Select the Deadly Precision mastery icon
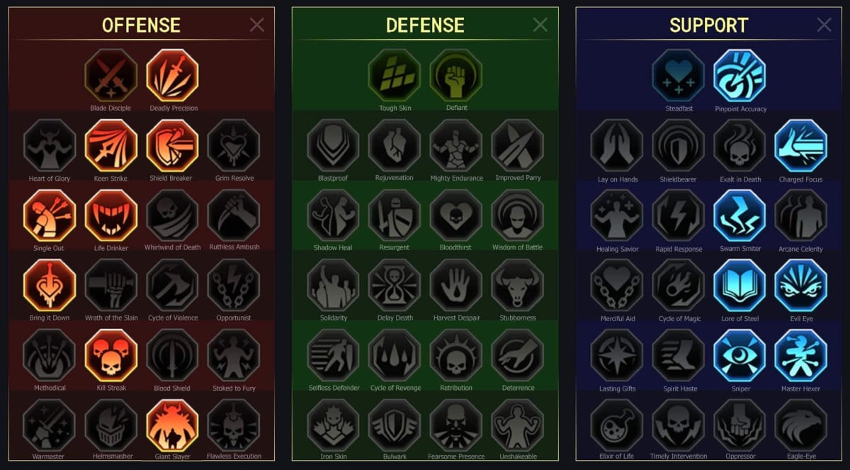The height and width of the screenshot is (470, 850). 173,75
